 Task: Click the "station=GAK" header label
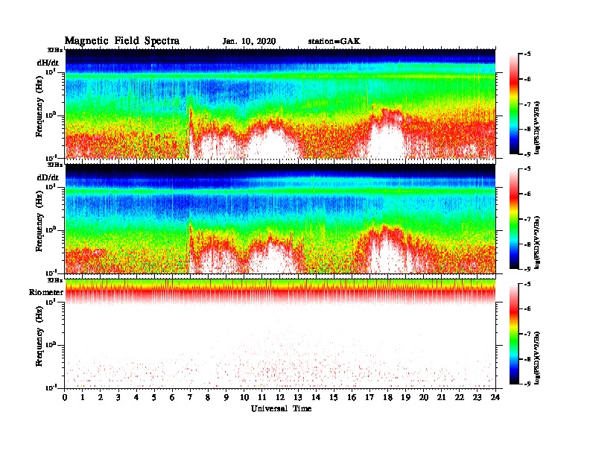click(334, 42)
